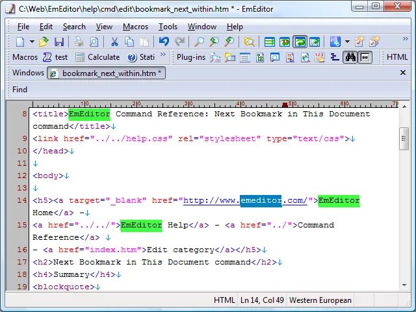
Task: Expand the Macros toolbar overflow chevron
Action: (163, 55)
